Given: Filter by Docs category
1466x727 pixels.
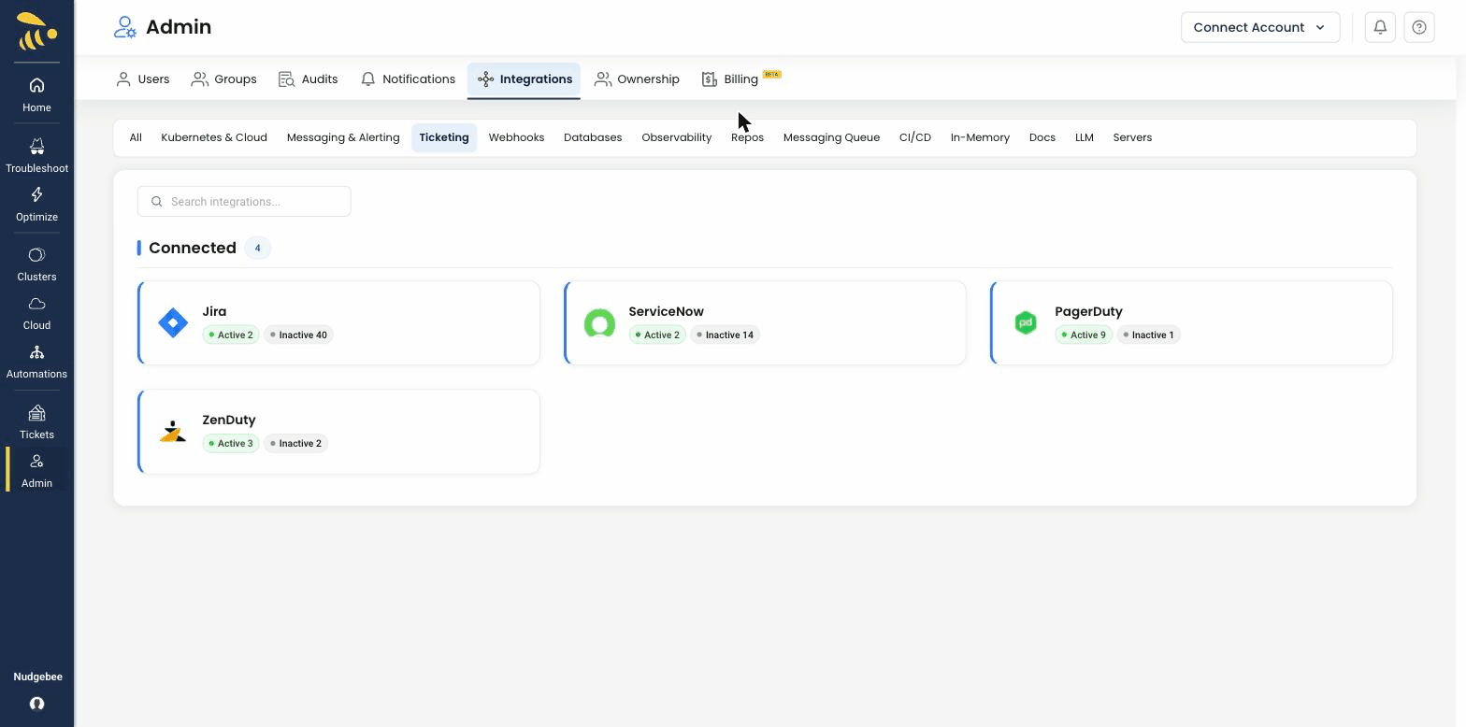Looking at the screenshot, I should pyautogui.click(x=1042, y=137).
